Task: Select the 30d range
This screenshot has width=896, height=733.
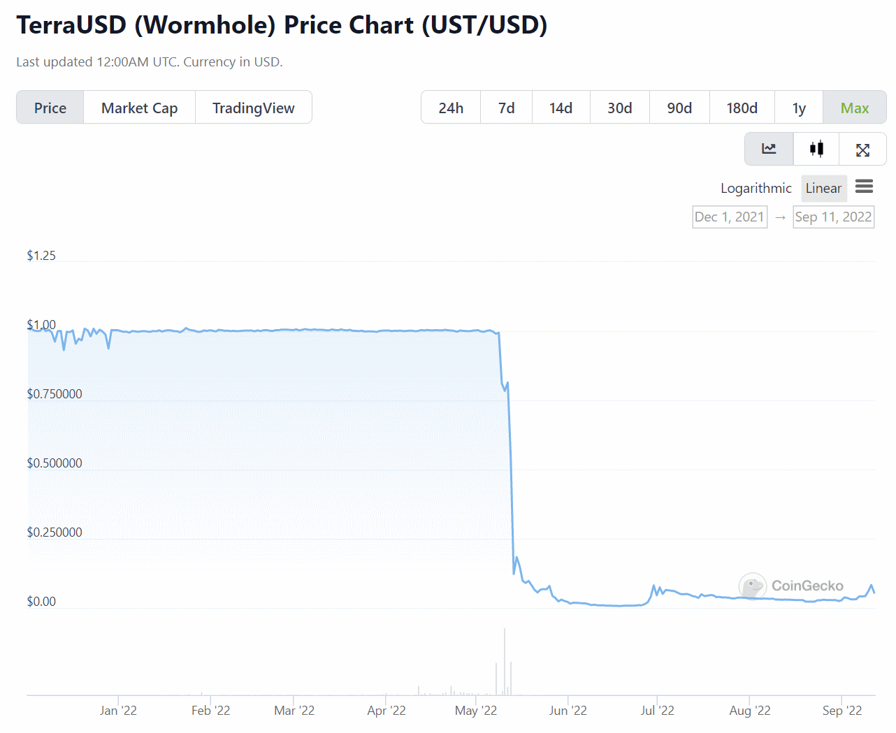Action: point(619,108)
